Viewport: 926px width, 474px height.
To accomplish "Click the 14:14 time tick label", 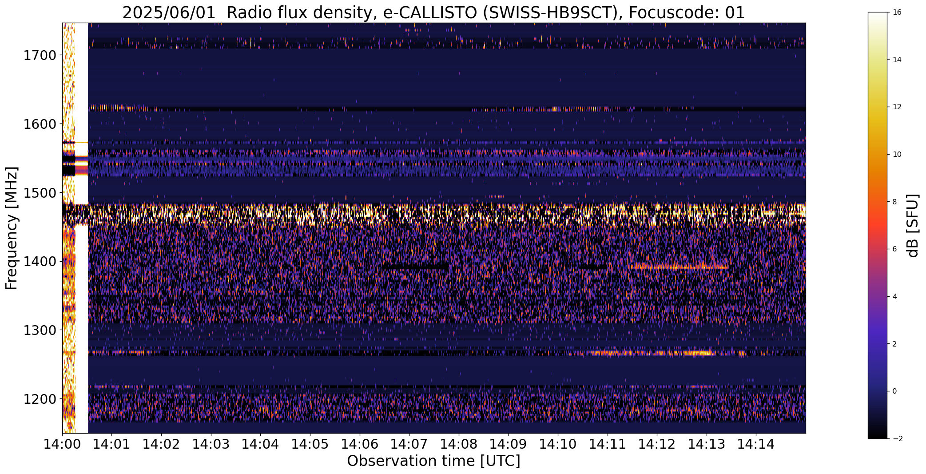I will pos(756,444).
